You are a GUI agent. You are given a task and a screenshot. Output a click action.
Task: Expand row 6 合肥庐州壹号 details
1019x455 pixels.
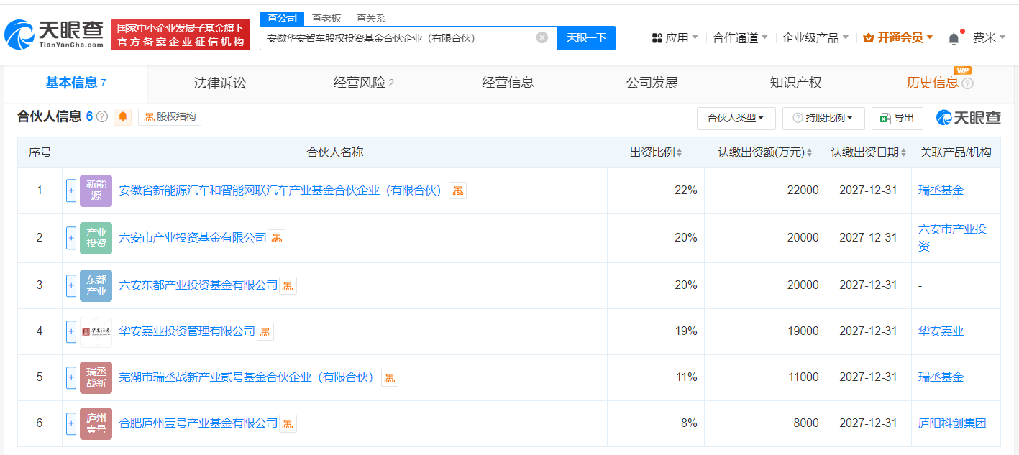pyautogui.click(x=71, y=423)
